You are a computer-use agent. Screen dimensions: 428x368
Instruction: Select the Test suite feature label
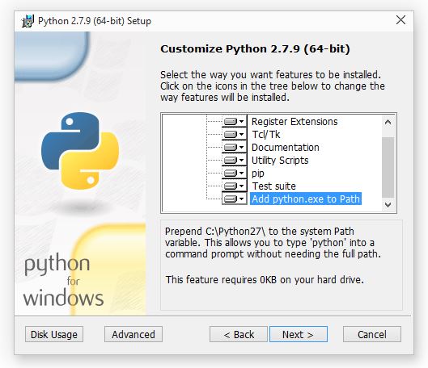click(x=273, y=186)
